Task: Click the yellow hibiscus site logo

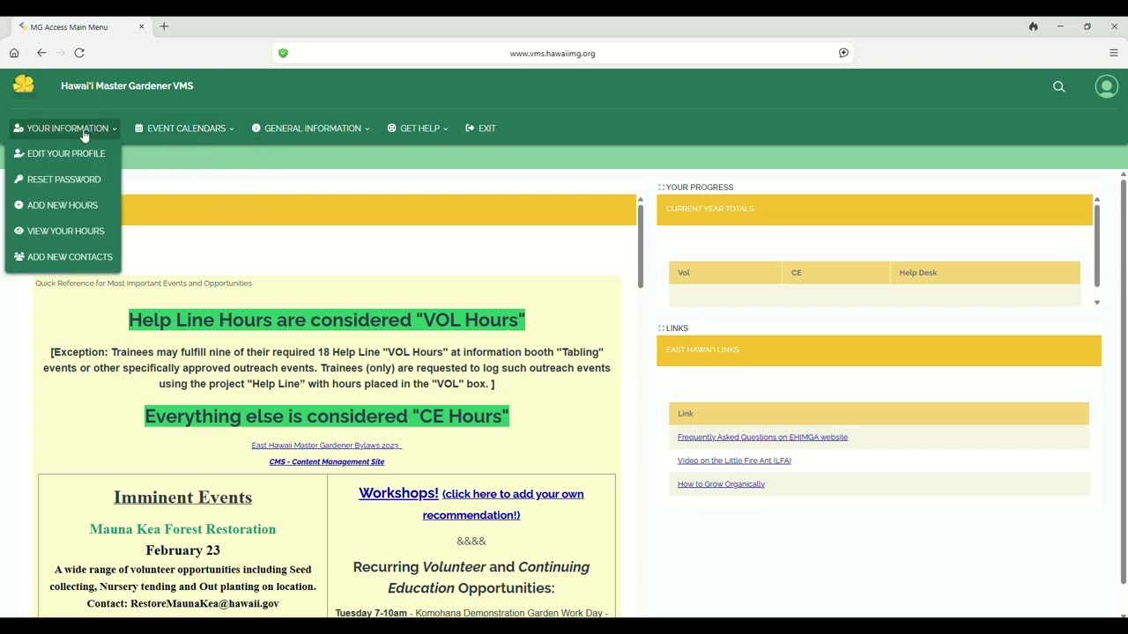Action: click(x=24, y=85)
